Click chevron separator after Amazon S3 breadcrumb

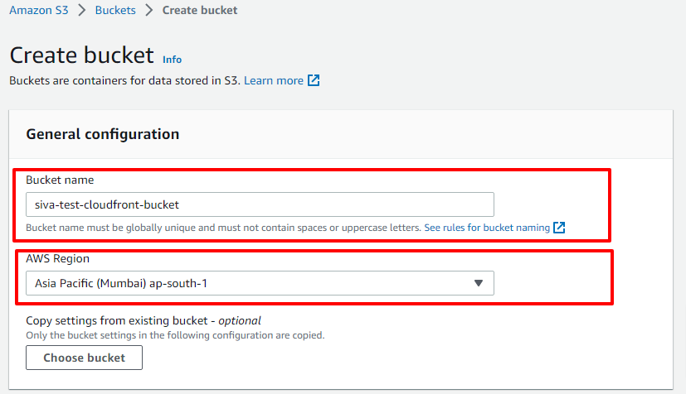(x=82, y=10)
